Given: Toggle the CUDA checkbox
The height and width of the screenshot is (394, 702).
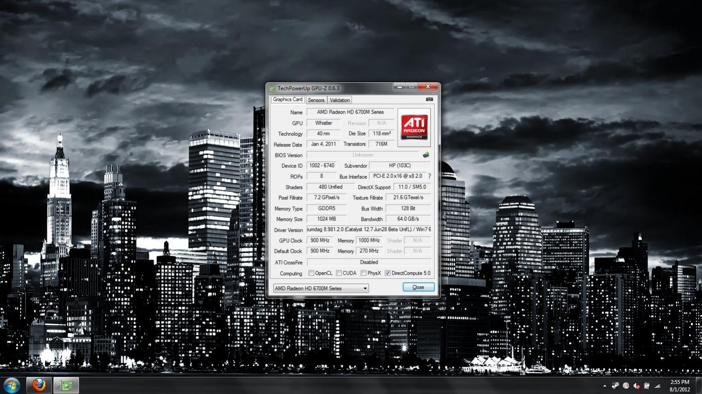Looking at the screenshot, I should click(x=339, y=273).
